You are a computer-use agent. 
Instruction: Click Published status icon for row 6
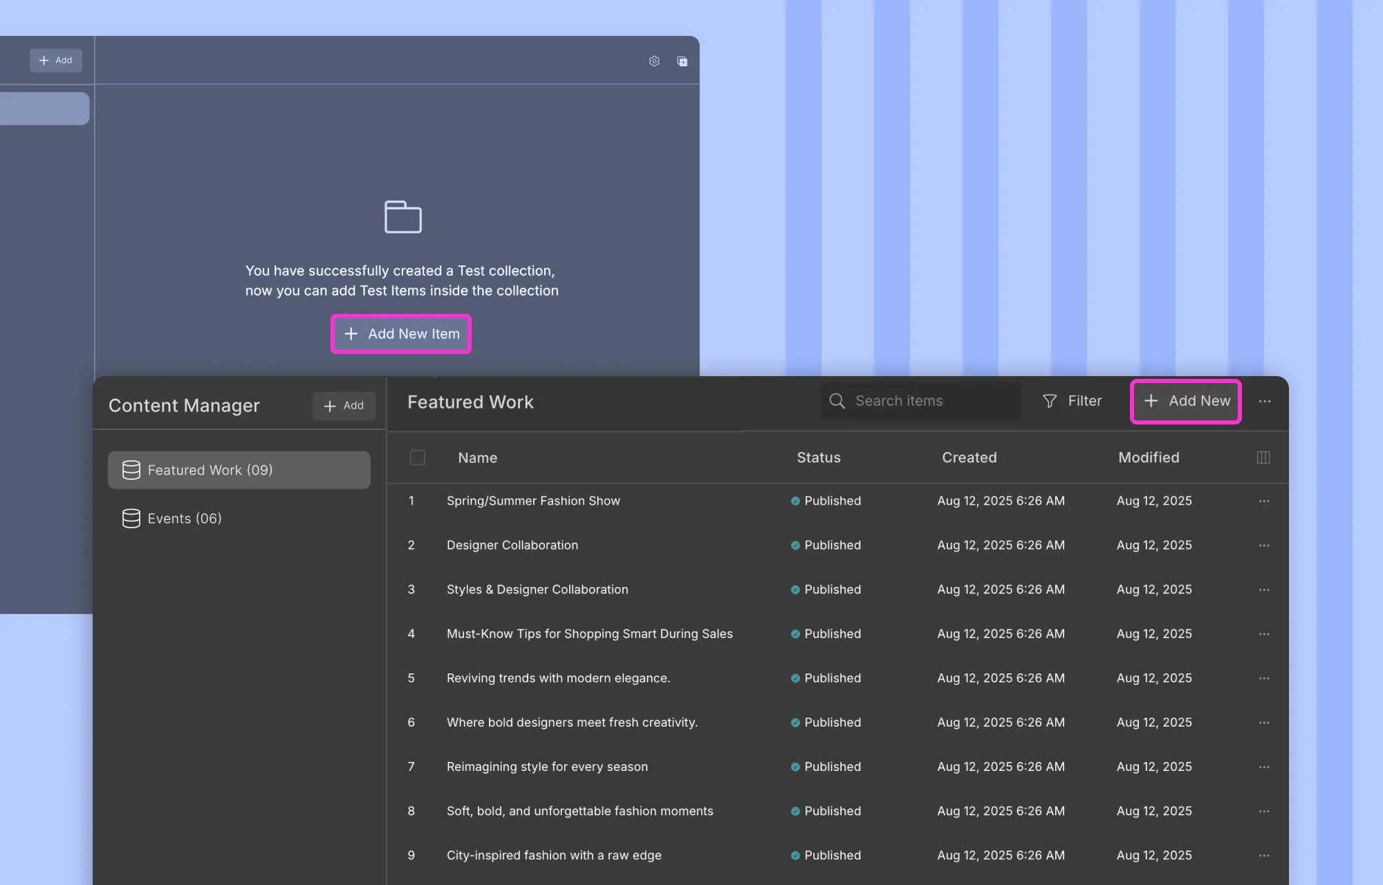point(795,723)
